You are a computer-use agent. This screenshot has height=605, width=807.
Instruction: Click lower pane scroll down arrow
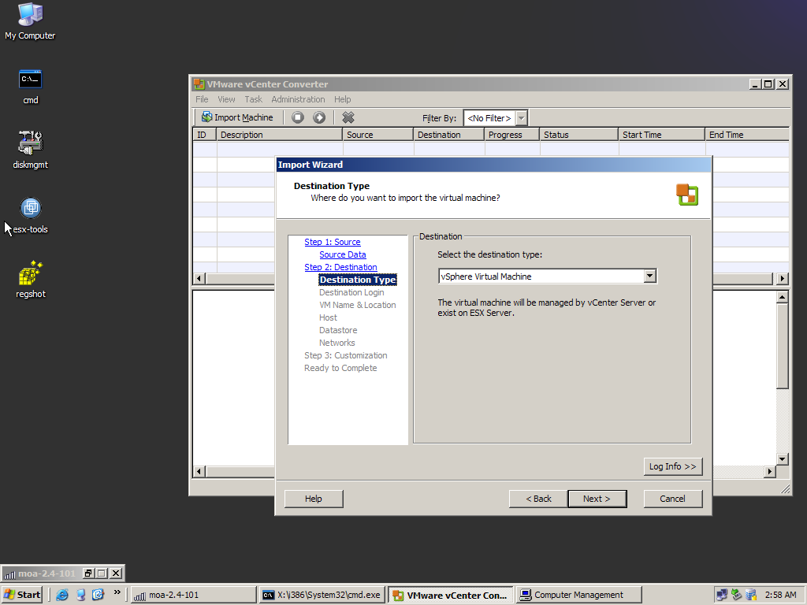[783, 459]
